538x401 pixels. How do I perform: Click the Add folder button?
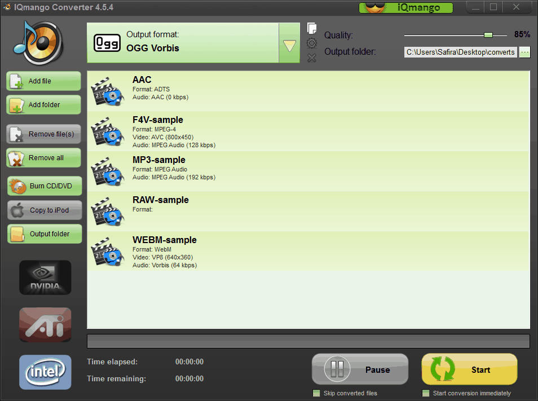click(43, 105)
